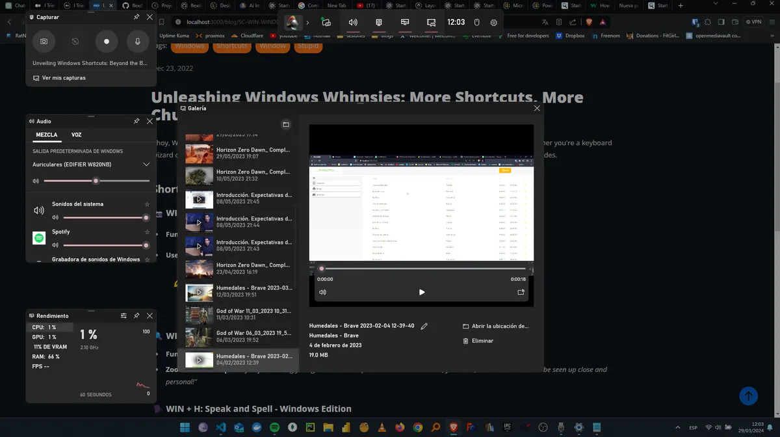Screen dimensions: 780x437
Task: Switch to the VOZ tab
Action: 76,135
